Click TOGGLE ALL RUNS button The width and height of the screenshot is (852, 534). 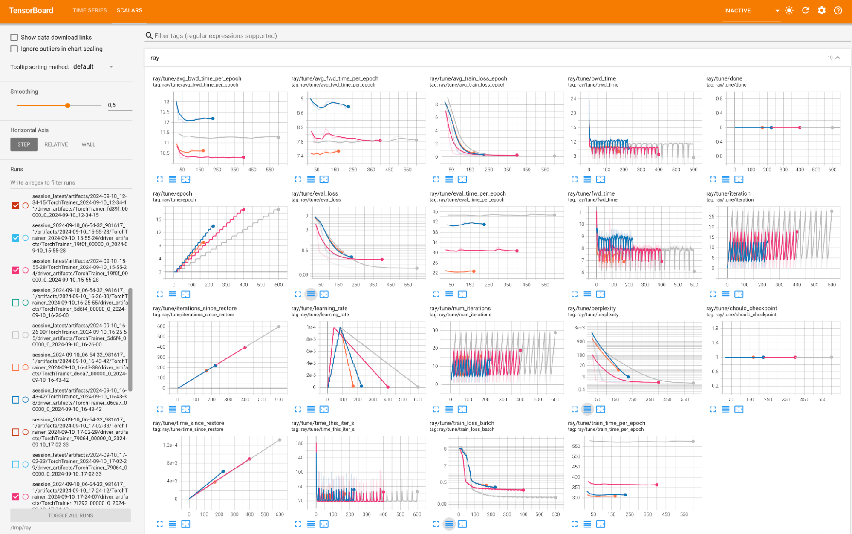pos(71,516)
